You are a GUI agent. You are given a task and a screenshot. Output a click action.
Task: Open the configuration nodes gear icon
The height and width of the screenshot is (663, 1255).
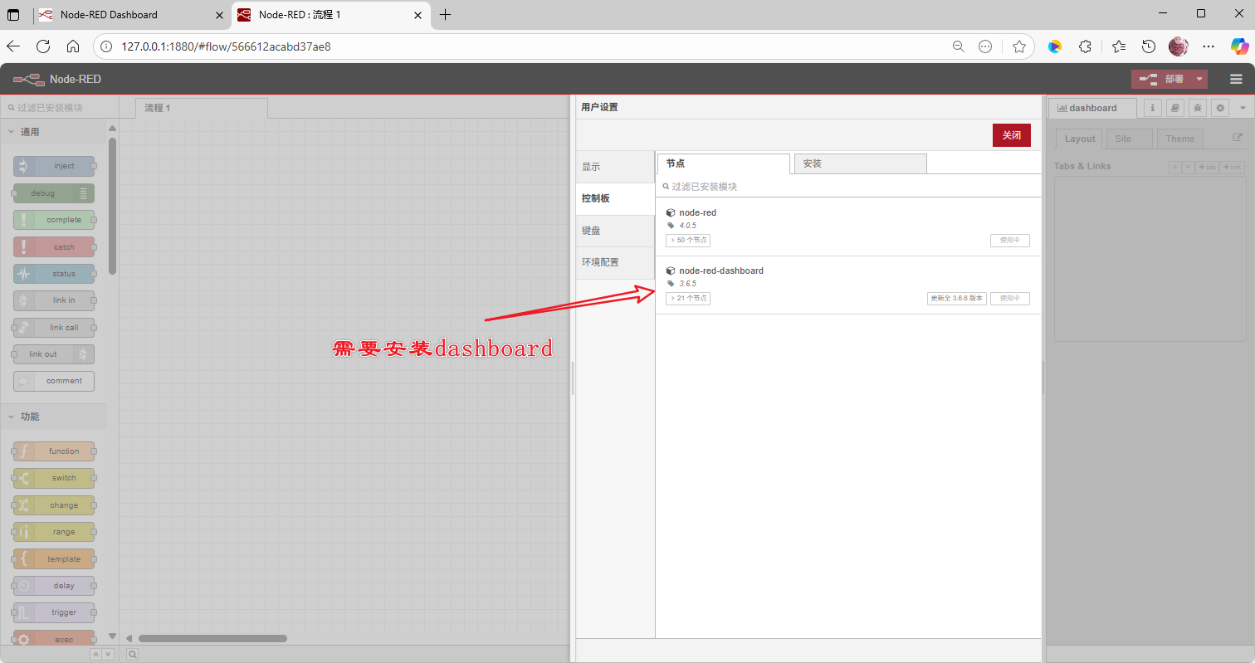[x=1219, y=108]
